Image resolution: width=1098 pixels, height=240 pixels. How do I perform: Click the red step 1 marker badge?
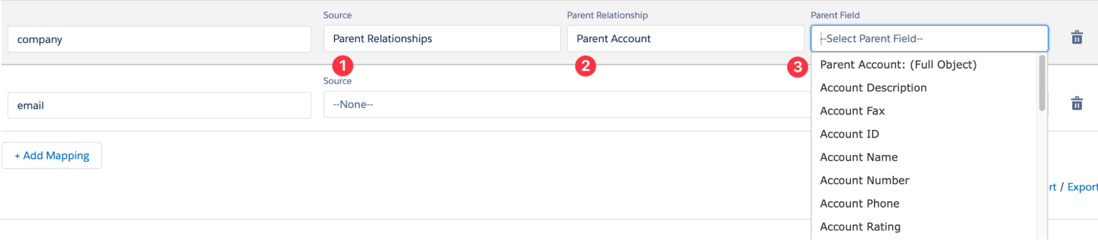click(x=343, y=66)
